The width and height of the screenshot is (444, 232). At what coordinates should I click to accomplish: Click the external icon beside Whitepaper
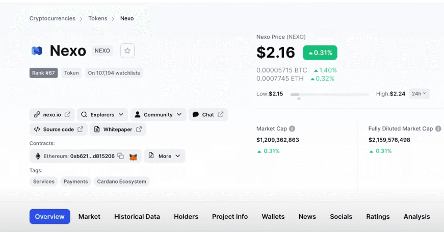pos(139,129)
